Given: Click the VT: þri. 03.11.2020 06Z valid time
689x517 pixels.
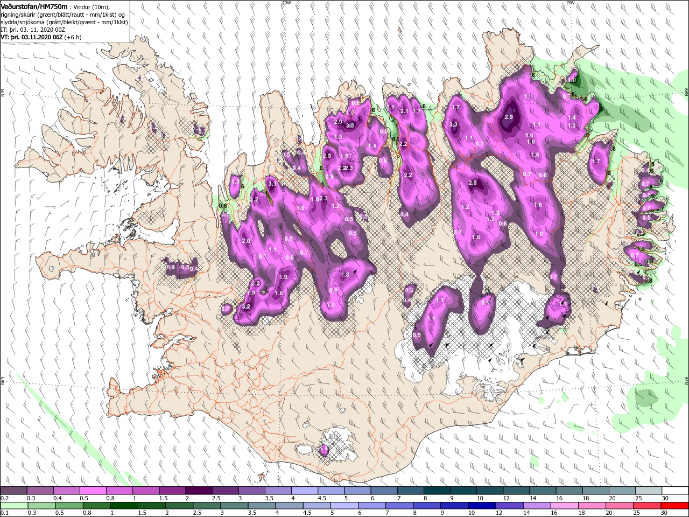Looking at the screenshot, I should tap(32, 37).
